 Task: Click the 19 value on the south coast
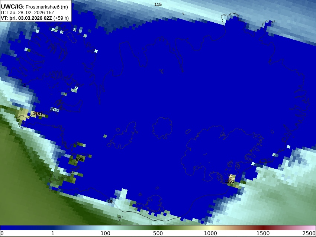[x=110, y=202]
